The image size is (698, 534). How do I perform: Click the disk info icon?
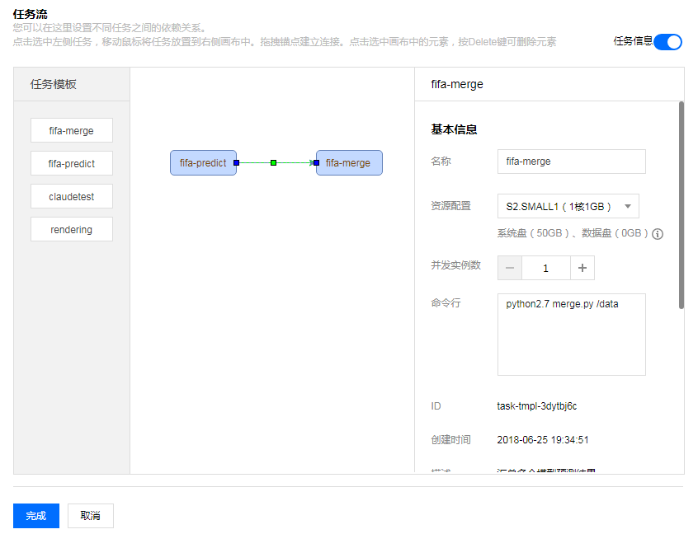point(658,234)
